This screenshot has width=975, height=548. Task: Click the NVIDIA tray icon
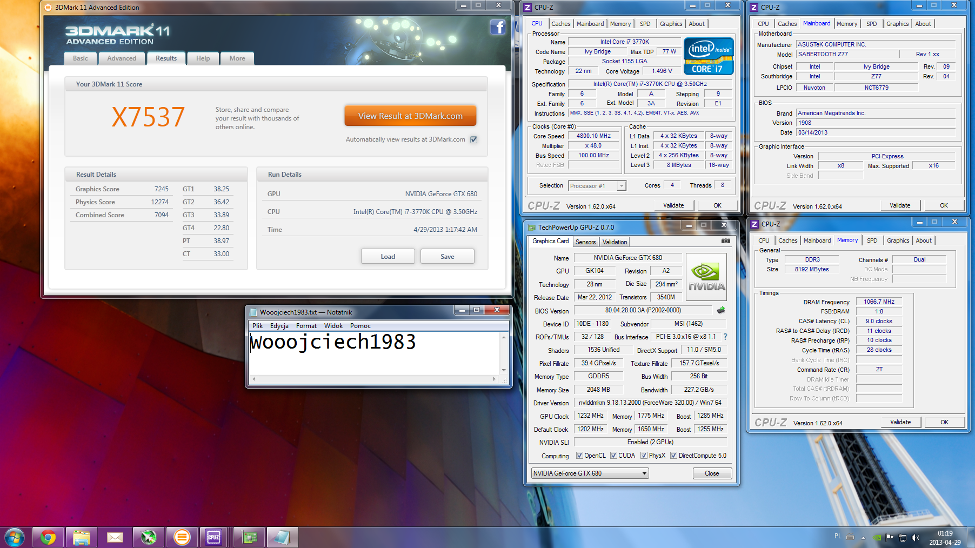(877, 538)
